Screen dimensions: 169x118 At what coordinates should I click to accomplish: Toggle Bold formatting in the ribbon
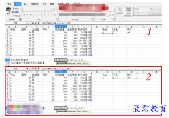click(x=24, y=15)
